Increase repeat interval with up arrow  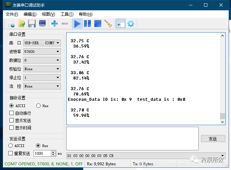tap(53, 152)
